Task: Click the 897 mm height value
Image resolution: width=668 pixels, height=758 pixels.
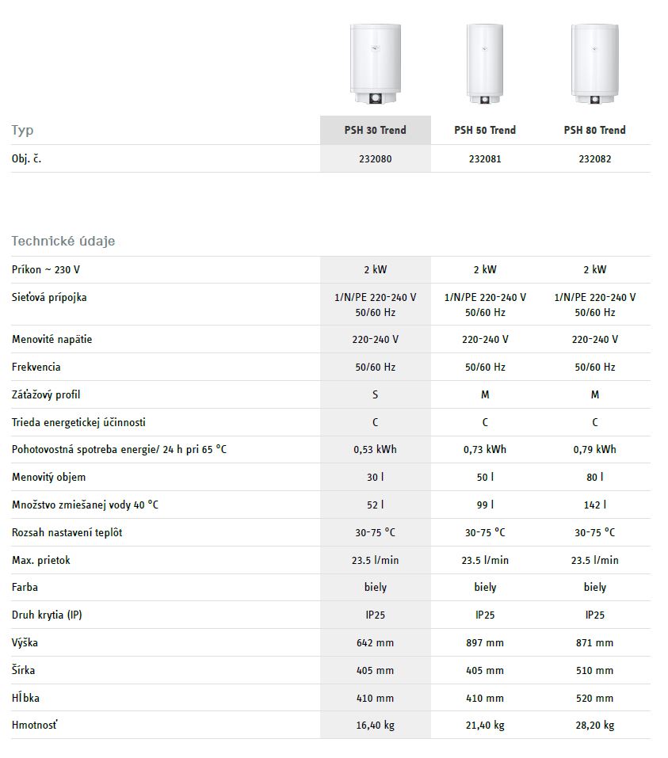Action: (x=485, y=643)
